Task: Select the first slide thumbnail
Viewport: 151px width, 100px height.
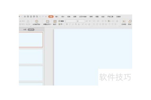Action: tap(31, 40)
